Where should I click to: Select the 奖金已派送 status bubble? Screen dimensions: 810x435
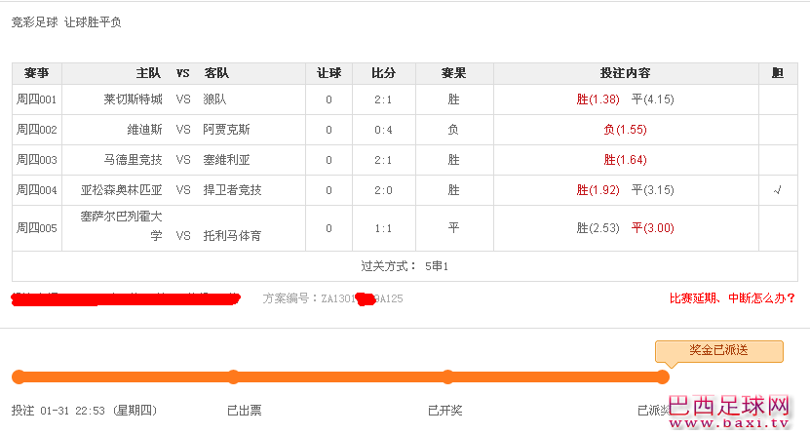(719, 351)
